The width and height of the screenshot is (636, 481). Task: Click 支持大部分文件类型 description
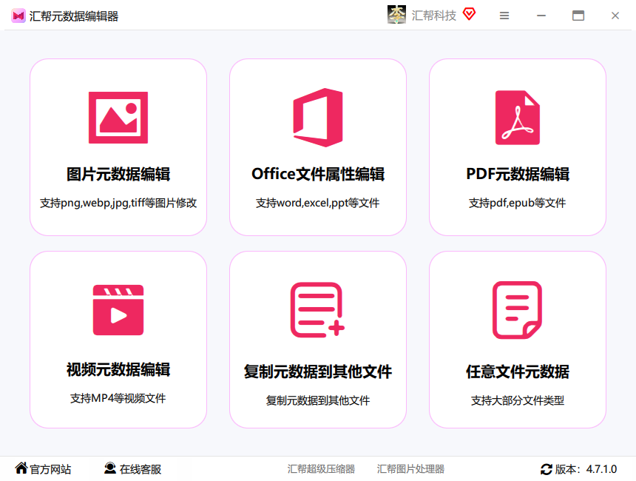[x=518, y=400]
